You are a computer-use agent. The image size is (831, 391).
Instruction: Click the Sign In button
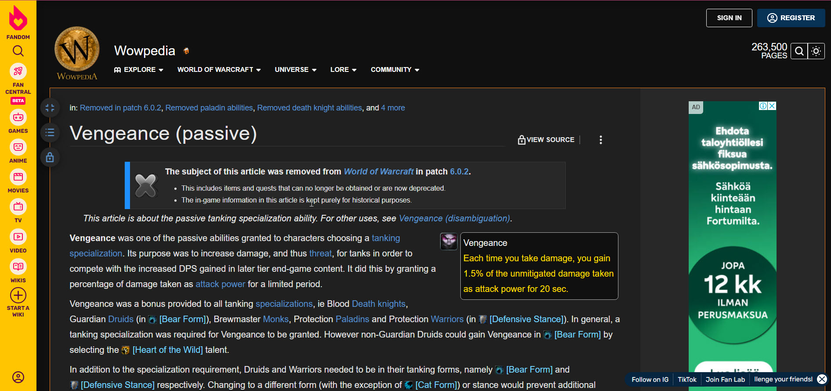click(x=729, y=18)
